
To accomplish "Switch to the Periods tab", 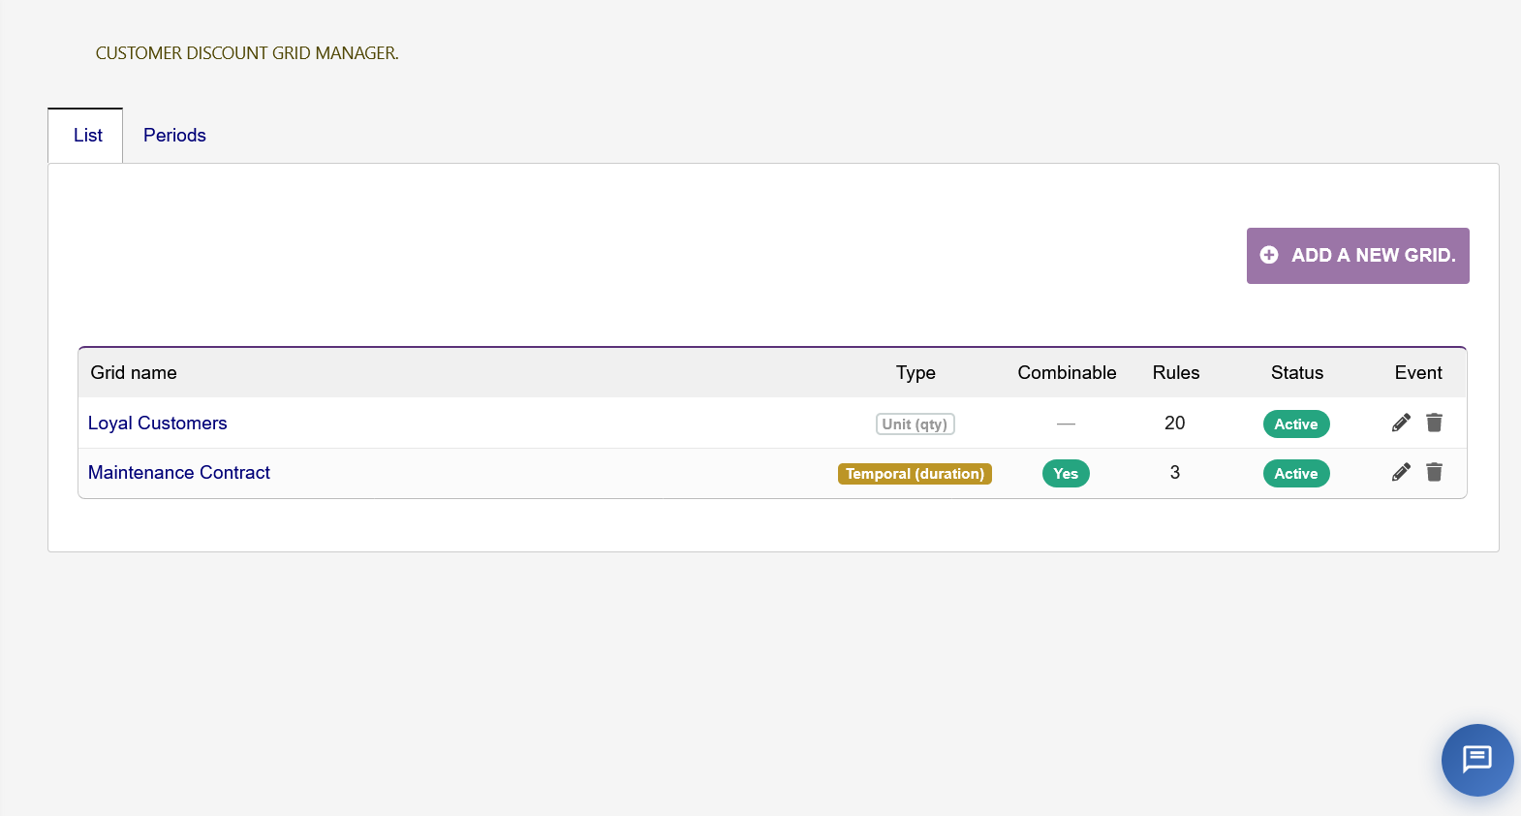I will (174, 136).
